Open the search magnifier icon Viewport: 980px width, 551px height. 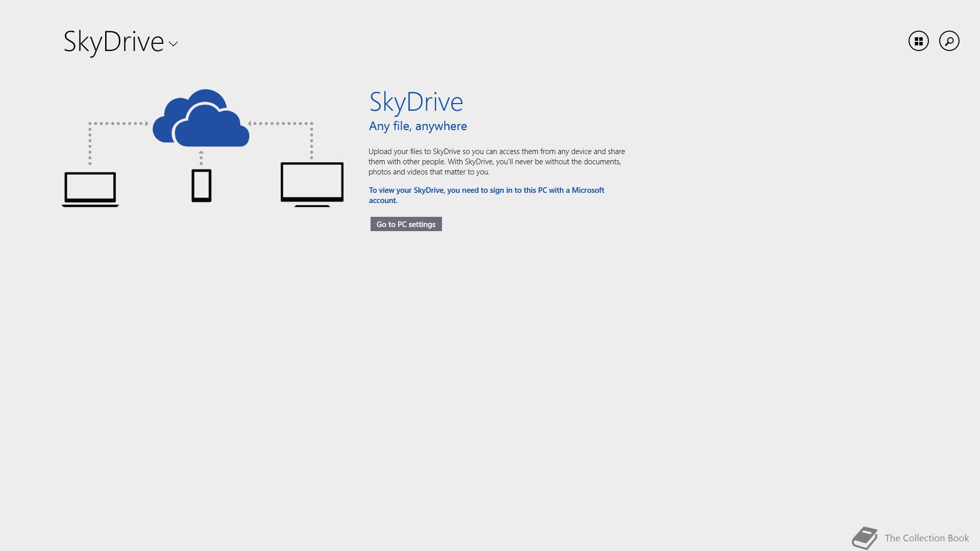[x=949, y=41]
